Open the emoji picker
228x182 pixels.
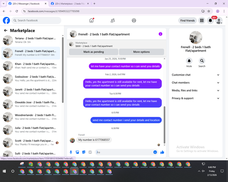[155, 152]
